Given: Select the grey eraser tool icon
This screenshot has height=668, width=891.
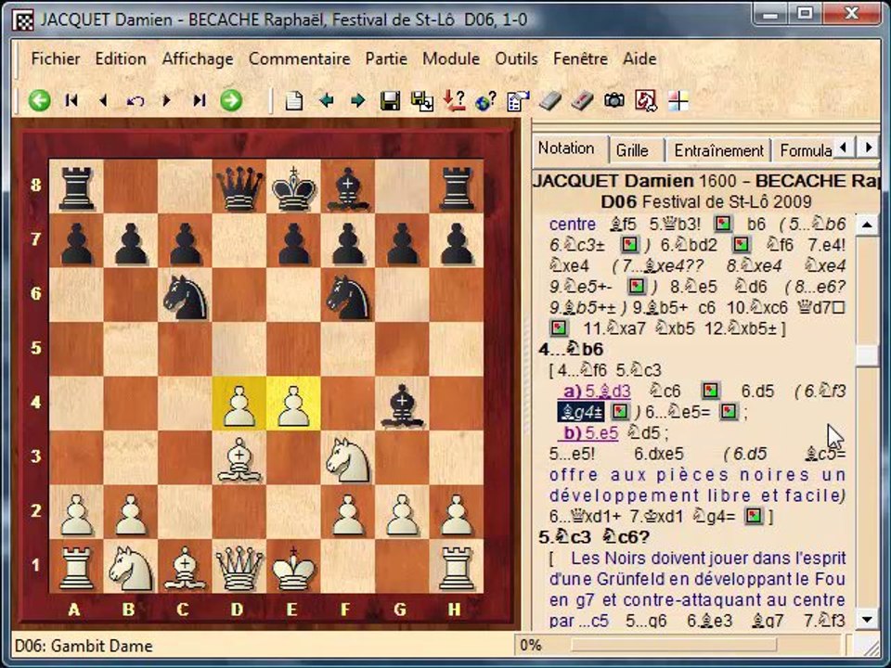Looking at the screenshot, I should point(550,101).
